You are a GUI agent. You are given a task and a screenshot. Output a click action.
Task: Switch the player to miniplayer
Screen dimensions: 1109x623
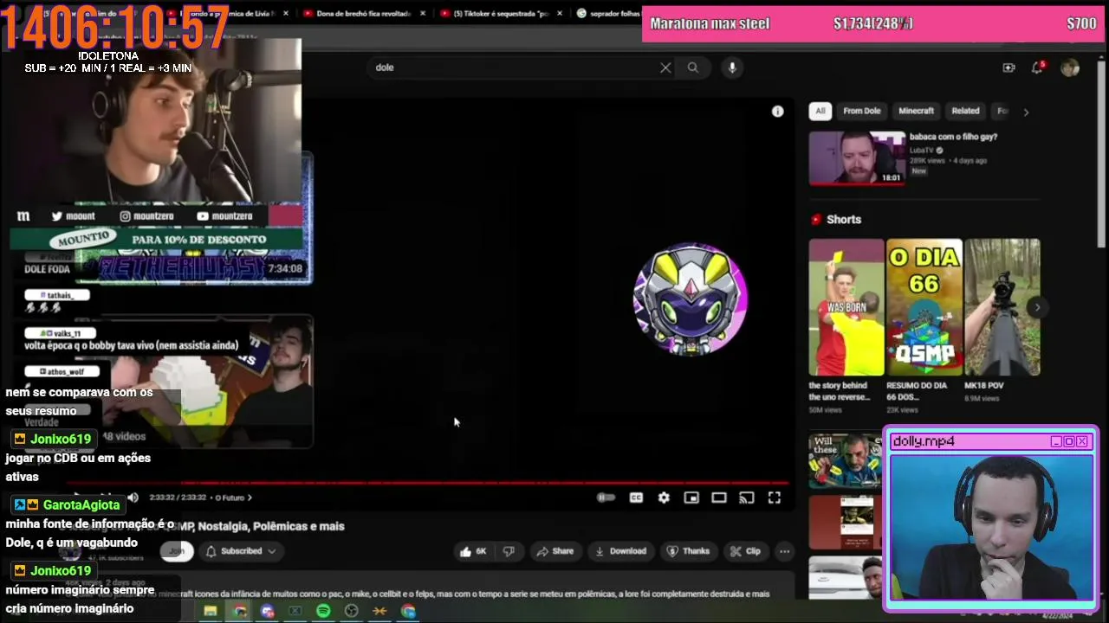point(691,498)
